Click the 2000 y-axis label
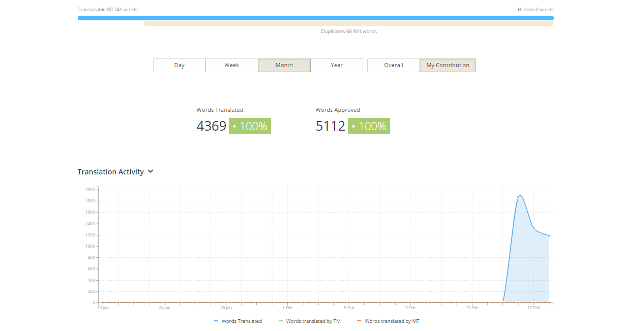 point(90,190)
